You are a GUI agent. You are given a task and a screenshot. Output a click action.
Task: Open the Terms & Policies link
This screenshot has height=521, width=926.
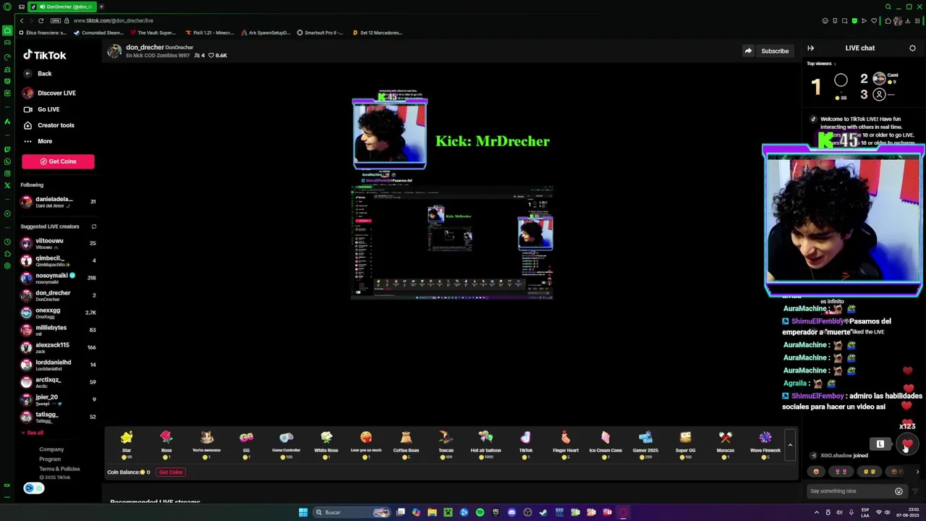point(59,469)
